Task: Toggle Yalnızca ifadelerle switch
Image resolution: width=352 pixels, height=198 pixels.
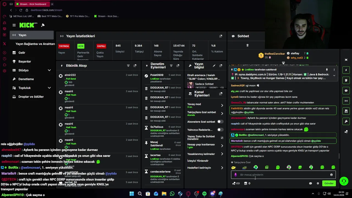Action: pos(220,130)
